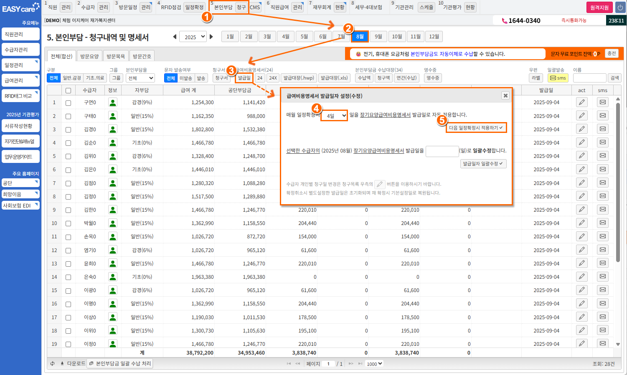Click the power logout icon
This screenshot has height=375, width=627.
(620, 7)
